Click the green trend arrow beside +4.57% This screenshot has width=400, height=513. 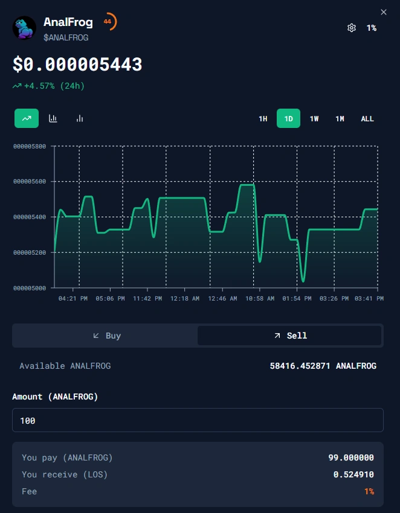(x=17, y=86)
